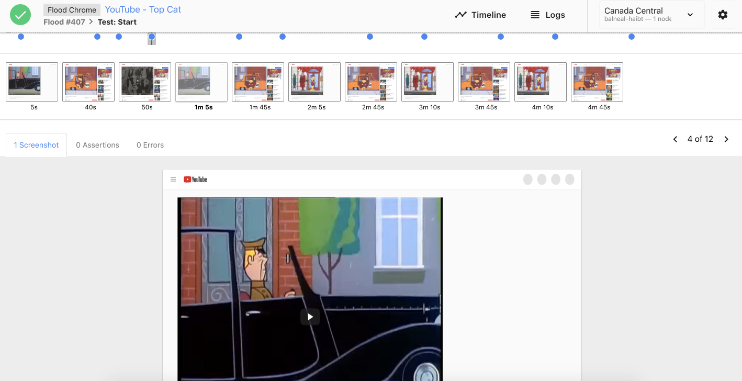Screen dimensions: 742x381
Task: Click the Timeline chart icon
Action: [x=460, y=15]
